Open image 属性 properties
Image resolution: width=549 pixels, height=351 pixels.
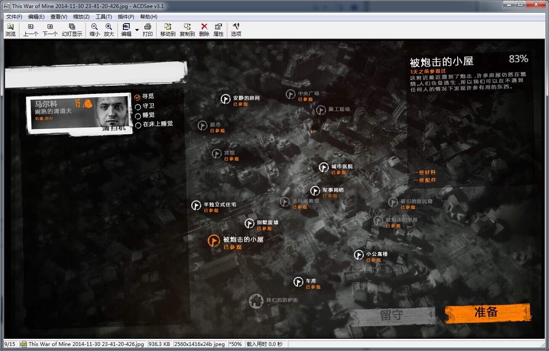[219, 30]
